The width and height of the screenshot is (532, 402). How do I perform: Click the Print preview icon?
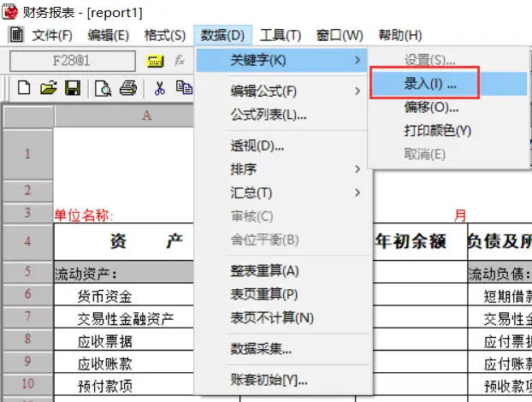tap(103, 89)
